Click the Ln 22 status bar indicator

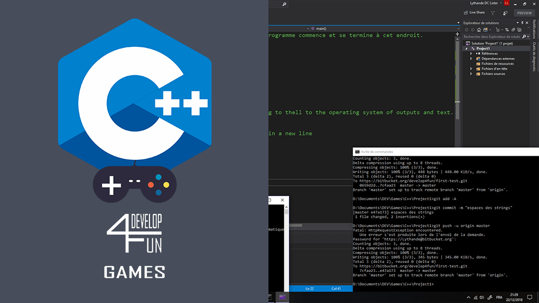coord(310,289)
